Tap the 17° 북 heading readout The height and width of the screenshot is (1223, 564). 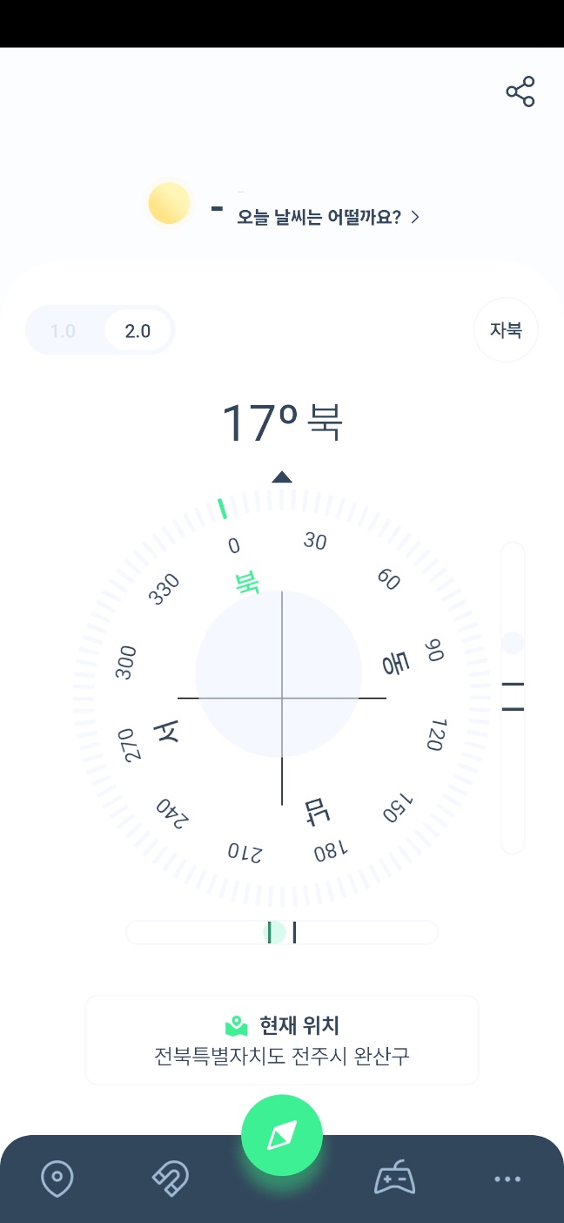click(x=282, y=423)
